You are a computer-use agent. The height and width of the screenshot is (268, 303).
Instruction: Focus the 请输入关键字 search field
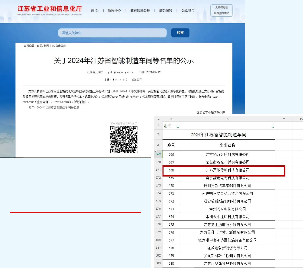coord(113,33)
